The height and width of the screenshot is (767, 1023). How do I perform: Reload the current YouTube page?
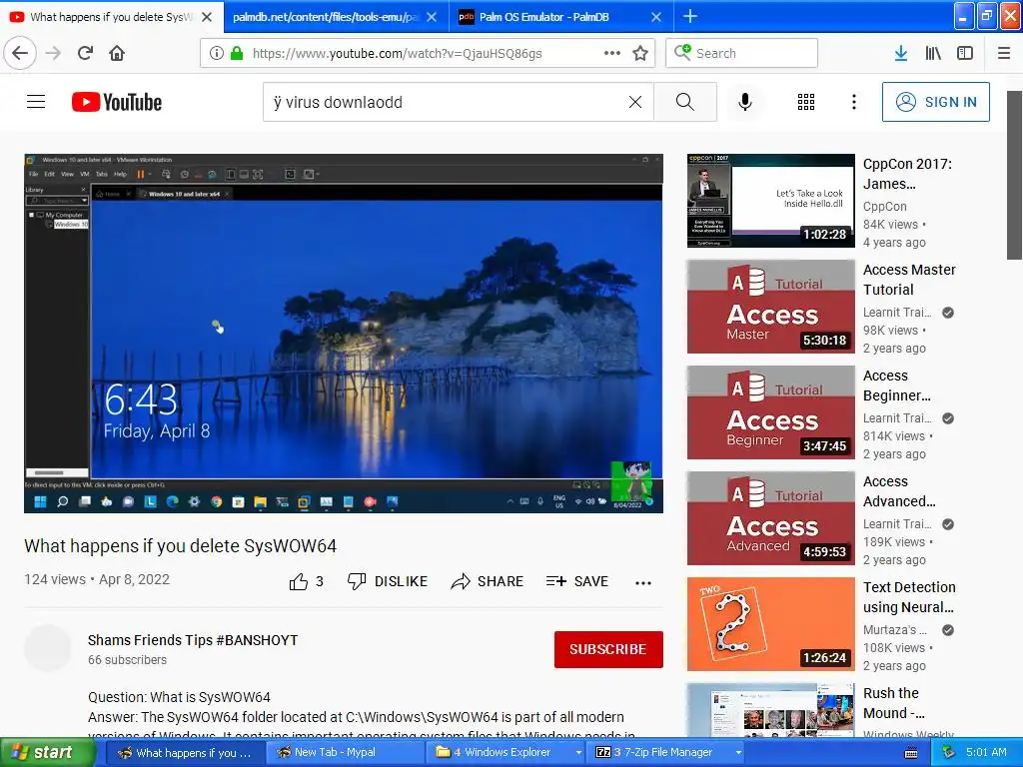coord(85,53)
